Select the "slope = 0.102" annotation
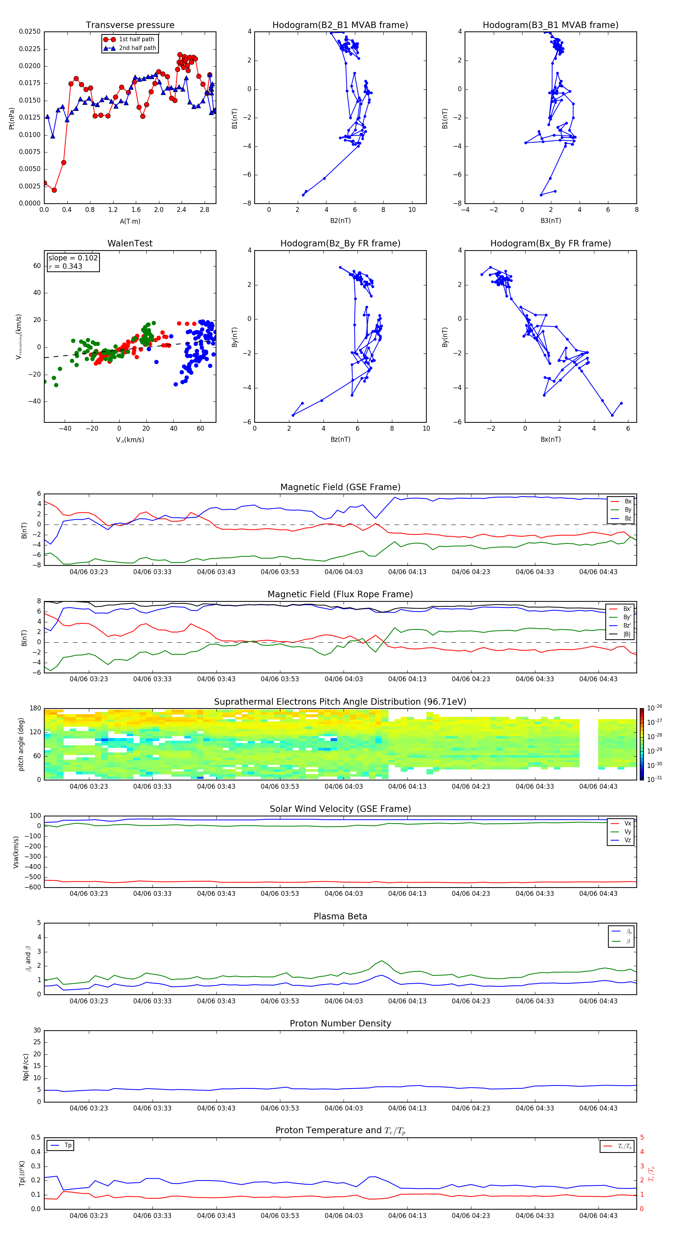The height and width of the screenshot is (1249, 681). [73, 258]
